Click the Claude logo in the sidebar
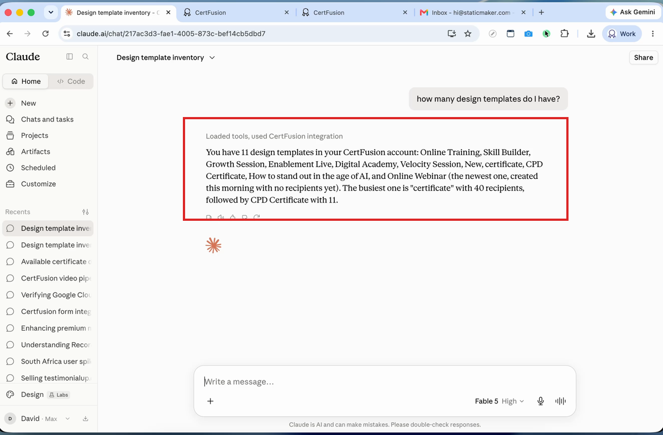Viewport: 663px width, 435px height. [x=23, y=56]
